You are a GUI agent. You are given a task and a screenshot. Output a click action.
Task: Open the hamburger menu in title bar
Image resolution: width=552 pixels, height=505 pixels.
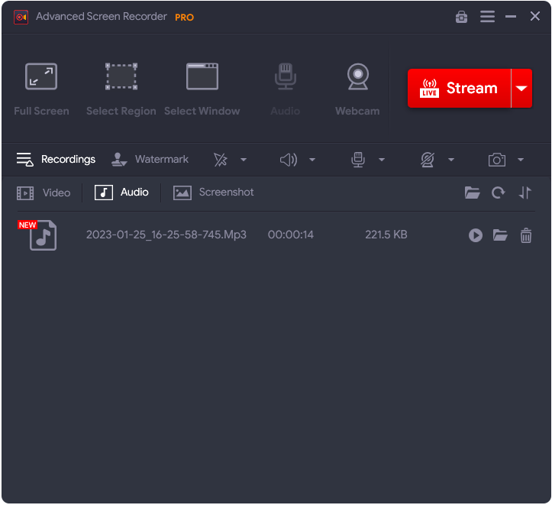coord(487,16)
